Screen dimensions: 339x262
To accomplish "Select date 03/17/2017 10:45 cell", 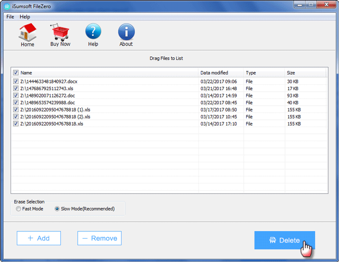I will point(219,117).
